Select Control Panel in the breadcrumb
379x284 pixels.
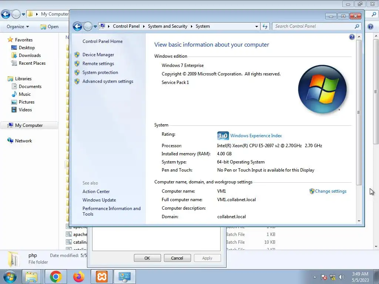[x=126, y=26]
